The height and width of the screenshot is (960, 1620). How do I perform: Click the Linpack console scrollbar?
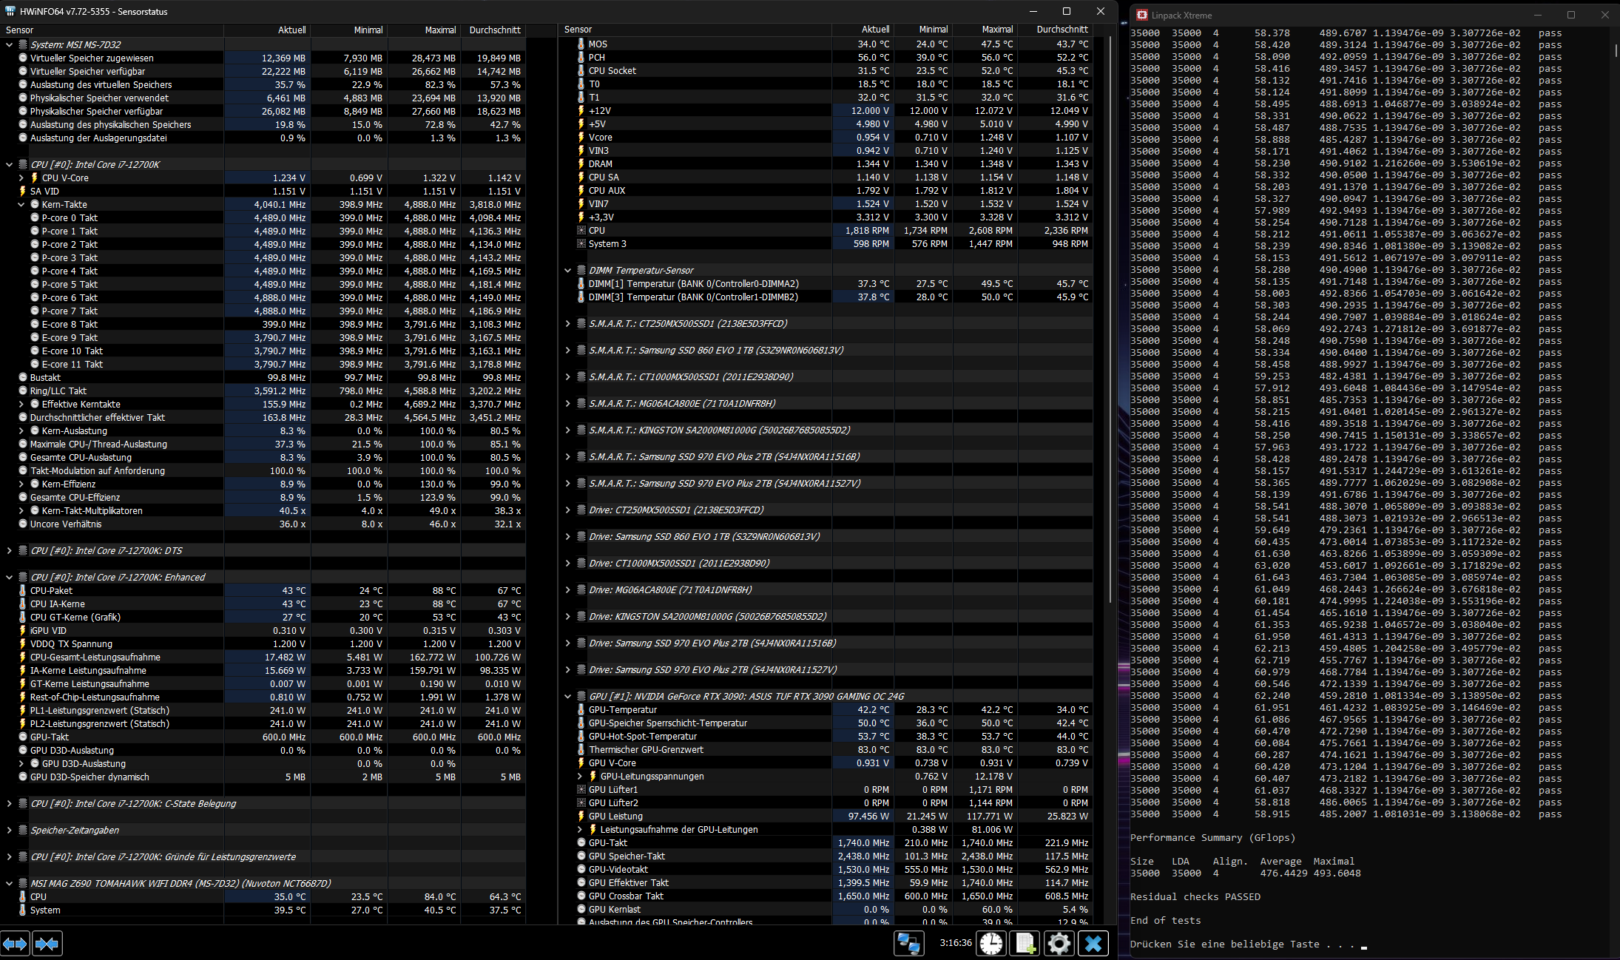[1615, 52]
